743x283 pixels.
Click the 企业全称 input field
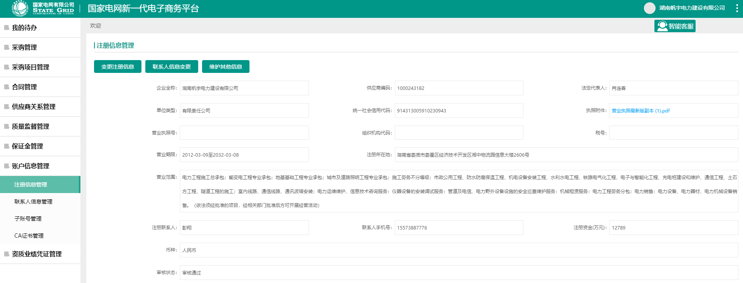point(244,88)
